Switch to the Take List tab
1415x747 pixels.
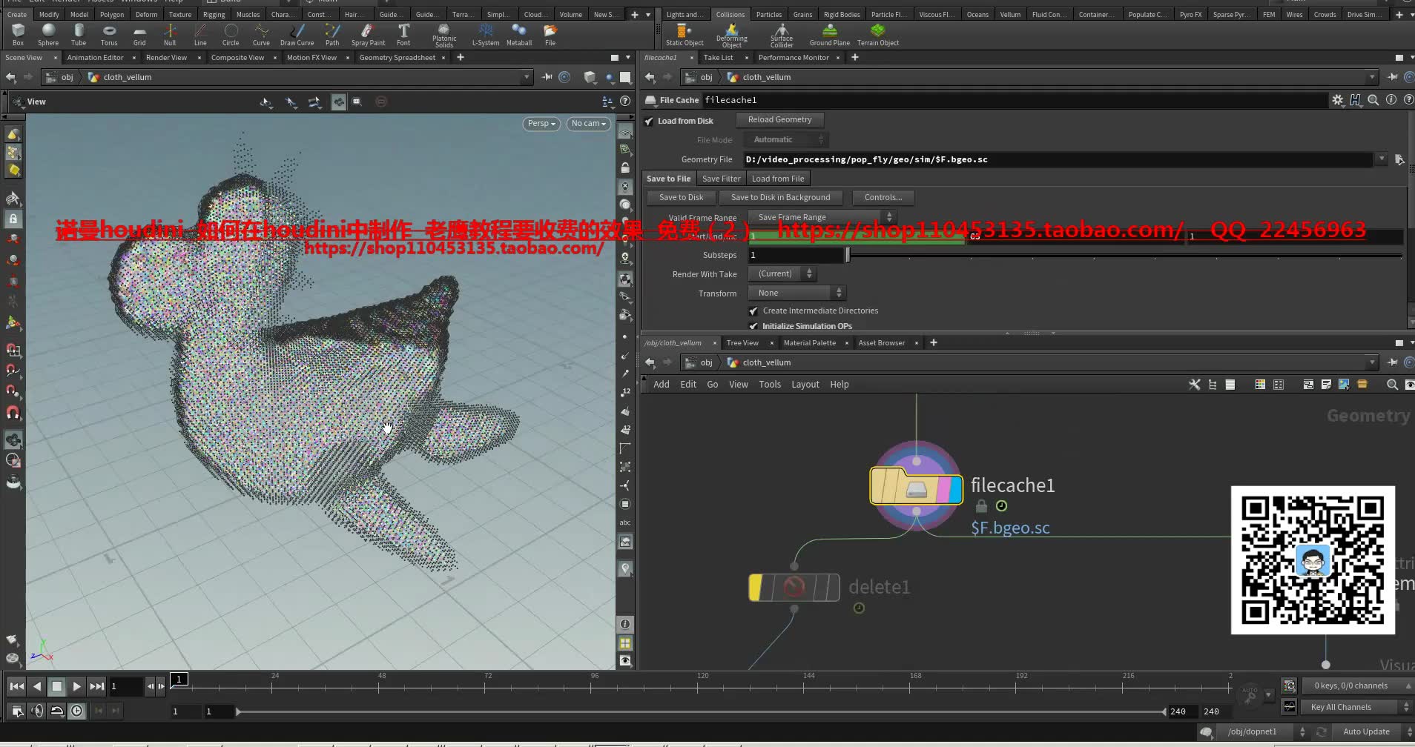(718, 57)
